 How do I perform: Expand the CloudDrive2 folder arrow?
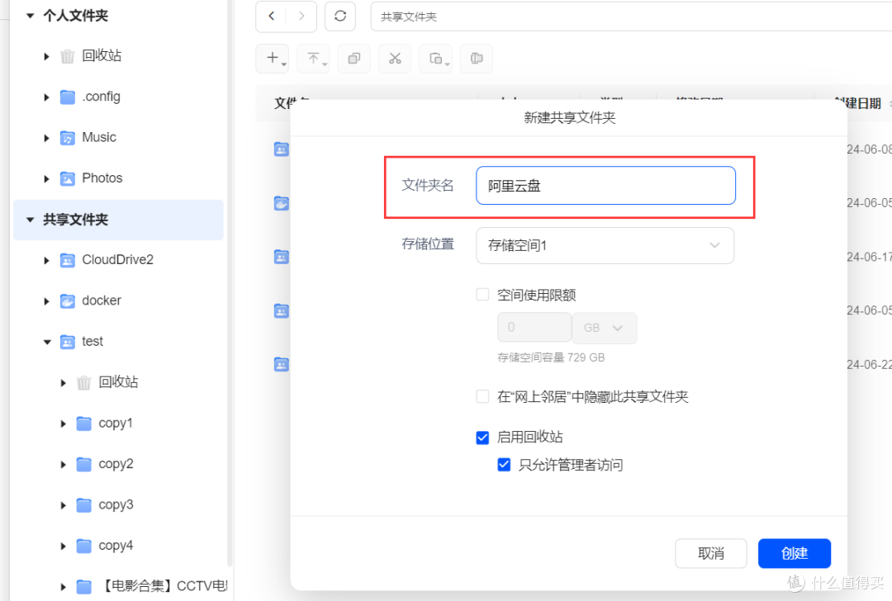coord(46,260)
